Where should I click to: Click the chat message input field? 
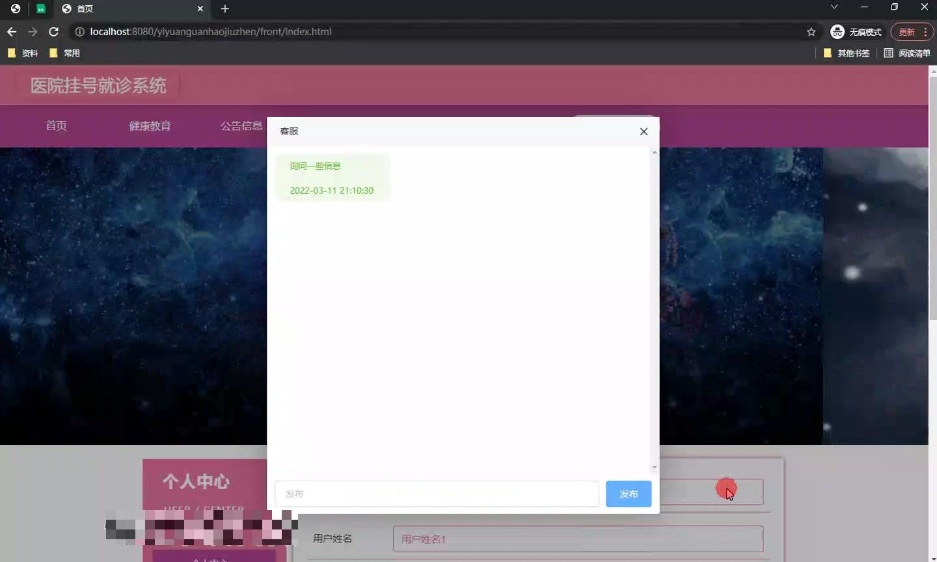pyautogui.click(x=436, y=494)
